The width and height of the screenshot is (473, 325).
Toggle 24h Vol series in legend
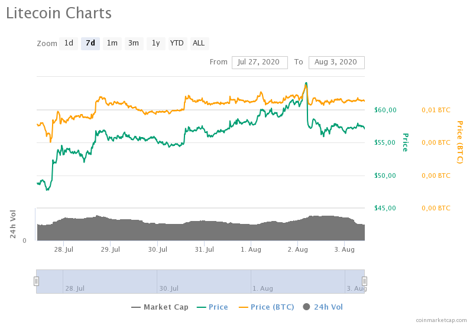tap(323, 307)
